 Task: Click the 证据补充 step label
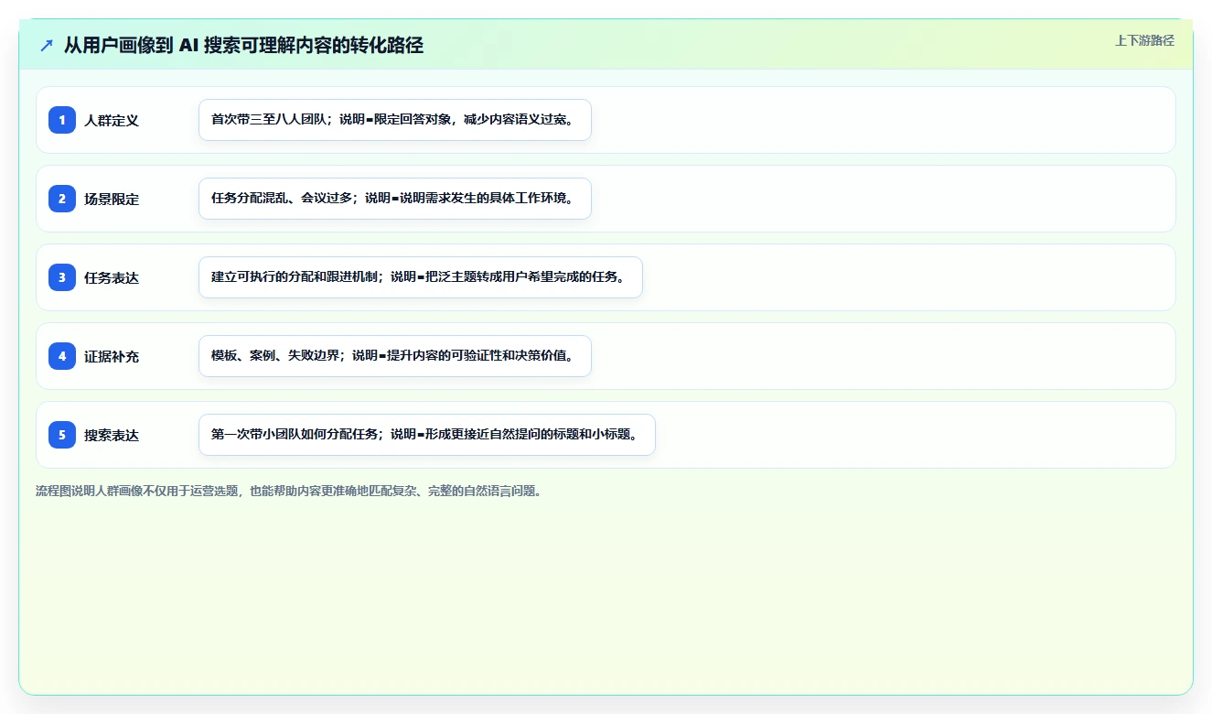[112, 356]
